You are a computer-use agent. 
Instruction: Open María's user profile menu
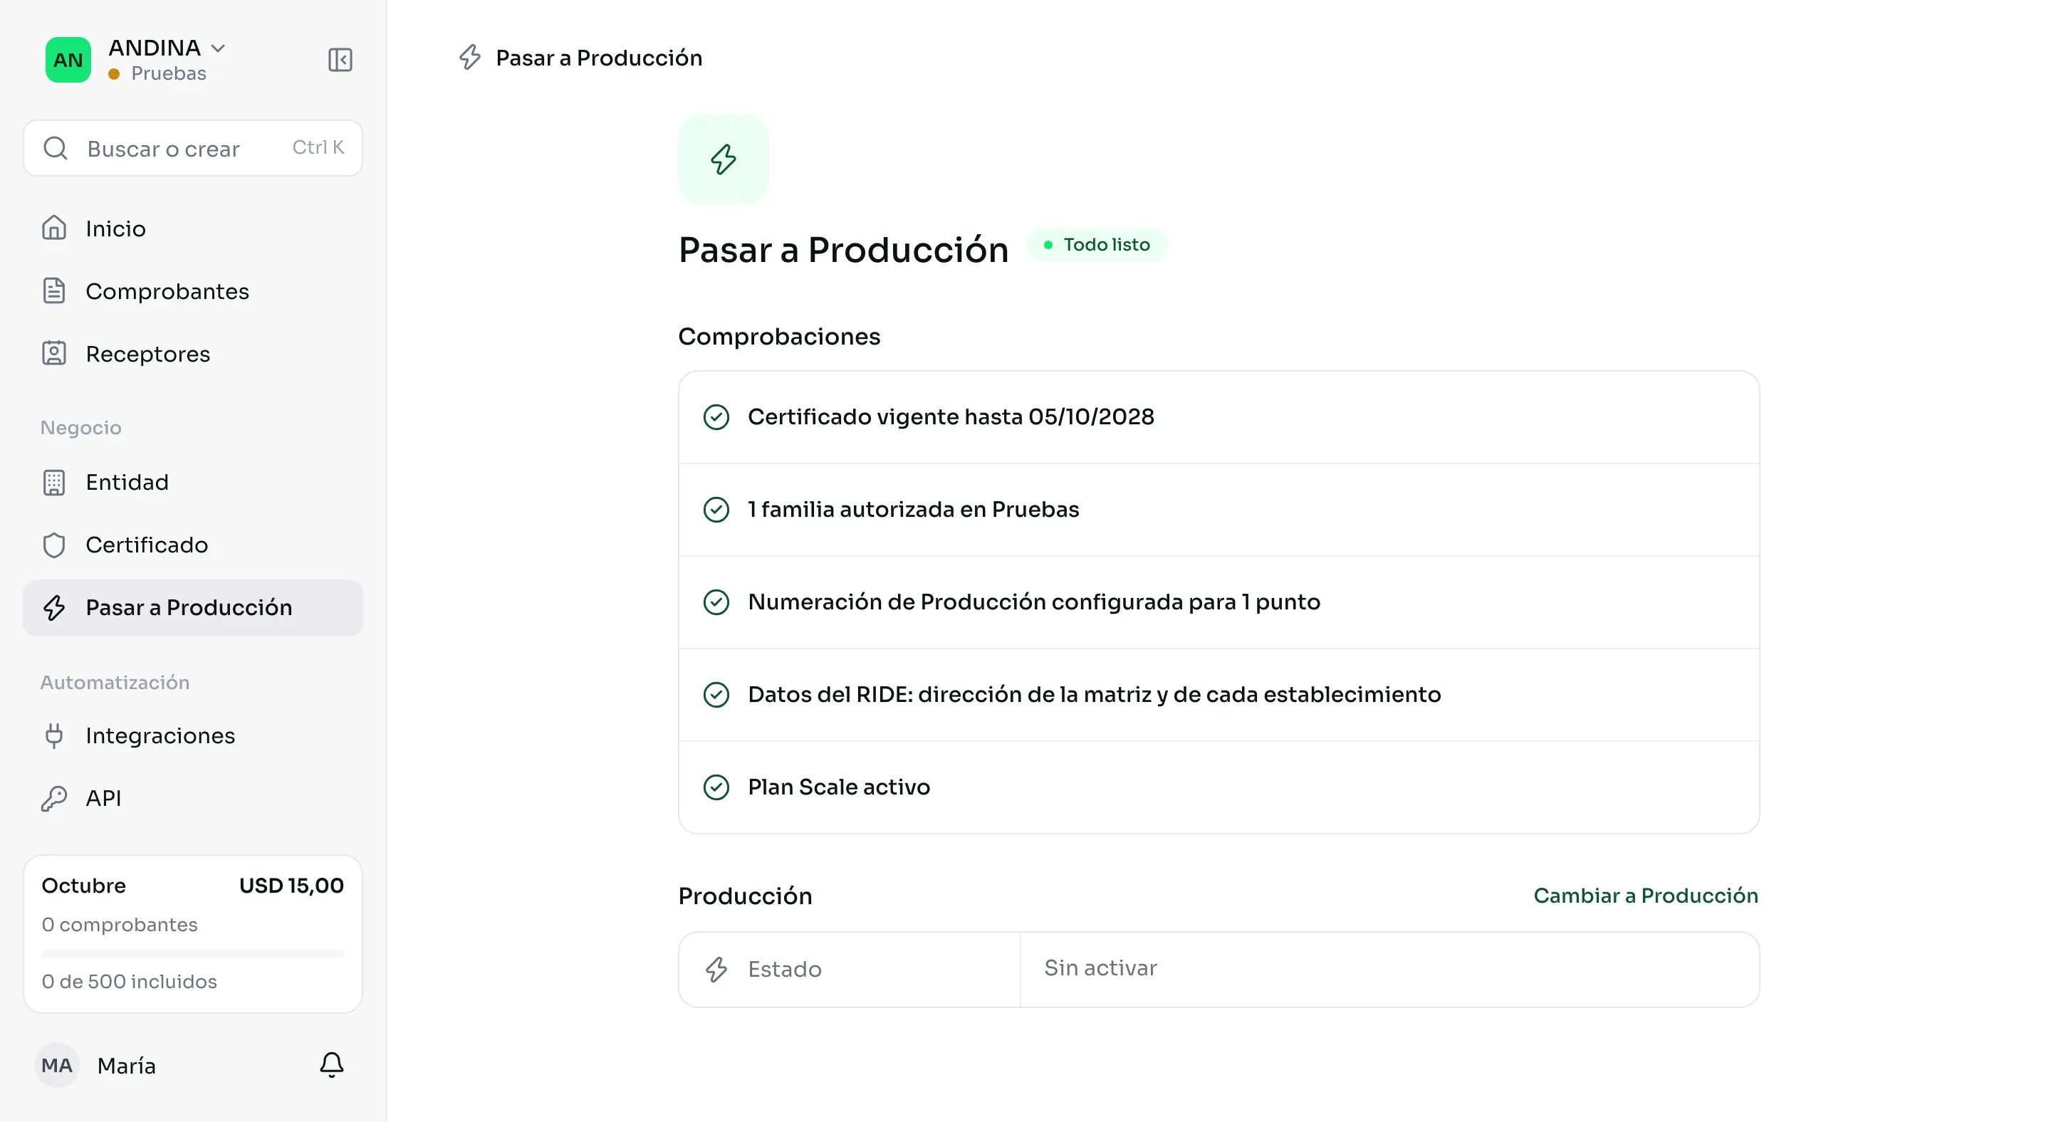pyautogui.click(x=95, y=1065)
